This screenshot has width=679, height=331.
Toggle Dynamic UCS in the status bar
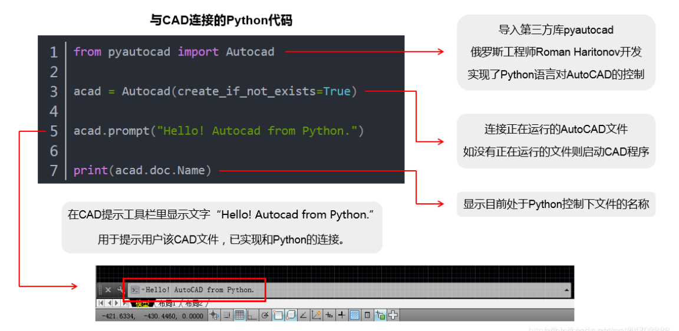pos(316,316)
